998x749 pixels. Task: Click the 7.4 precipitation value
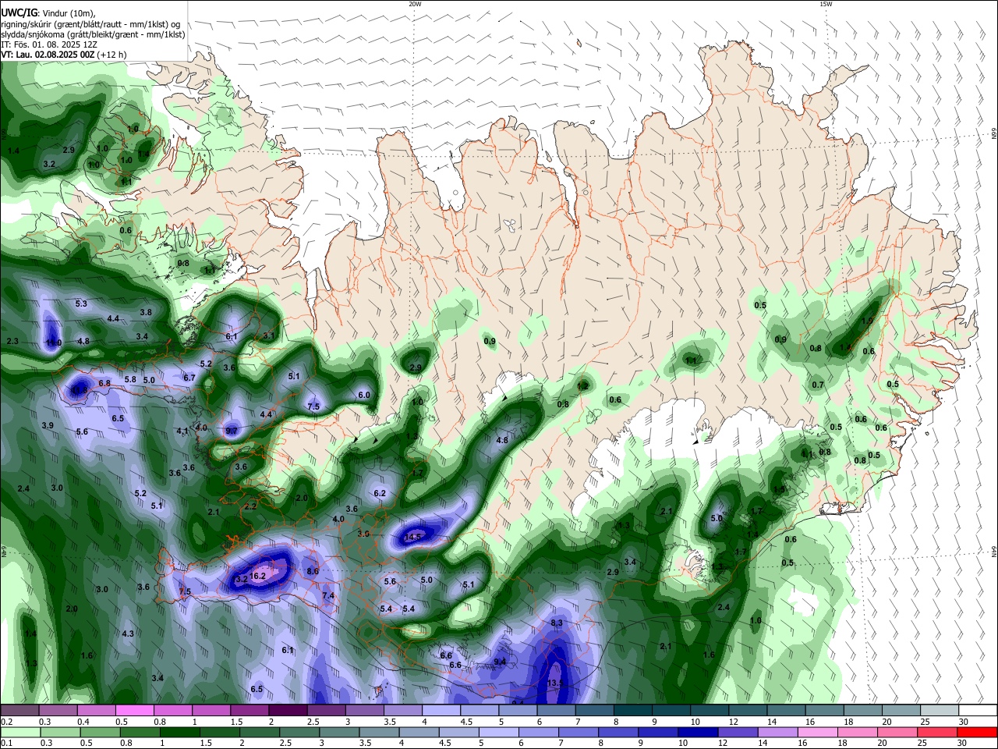click(328, 595)
